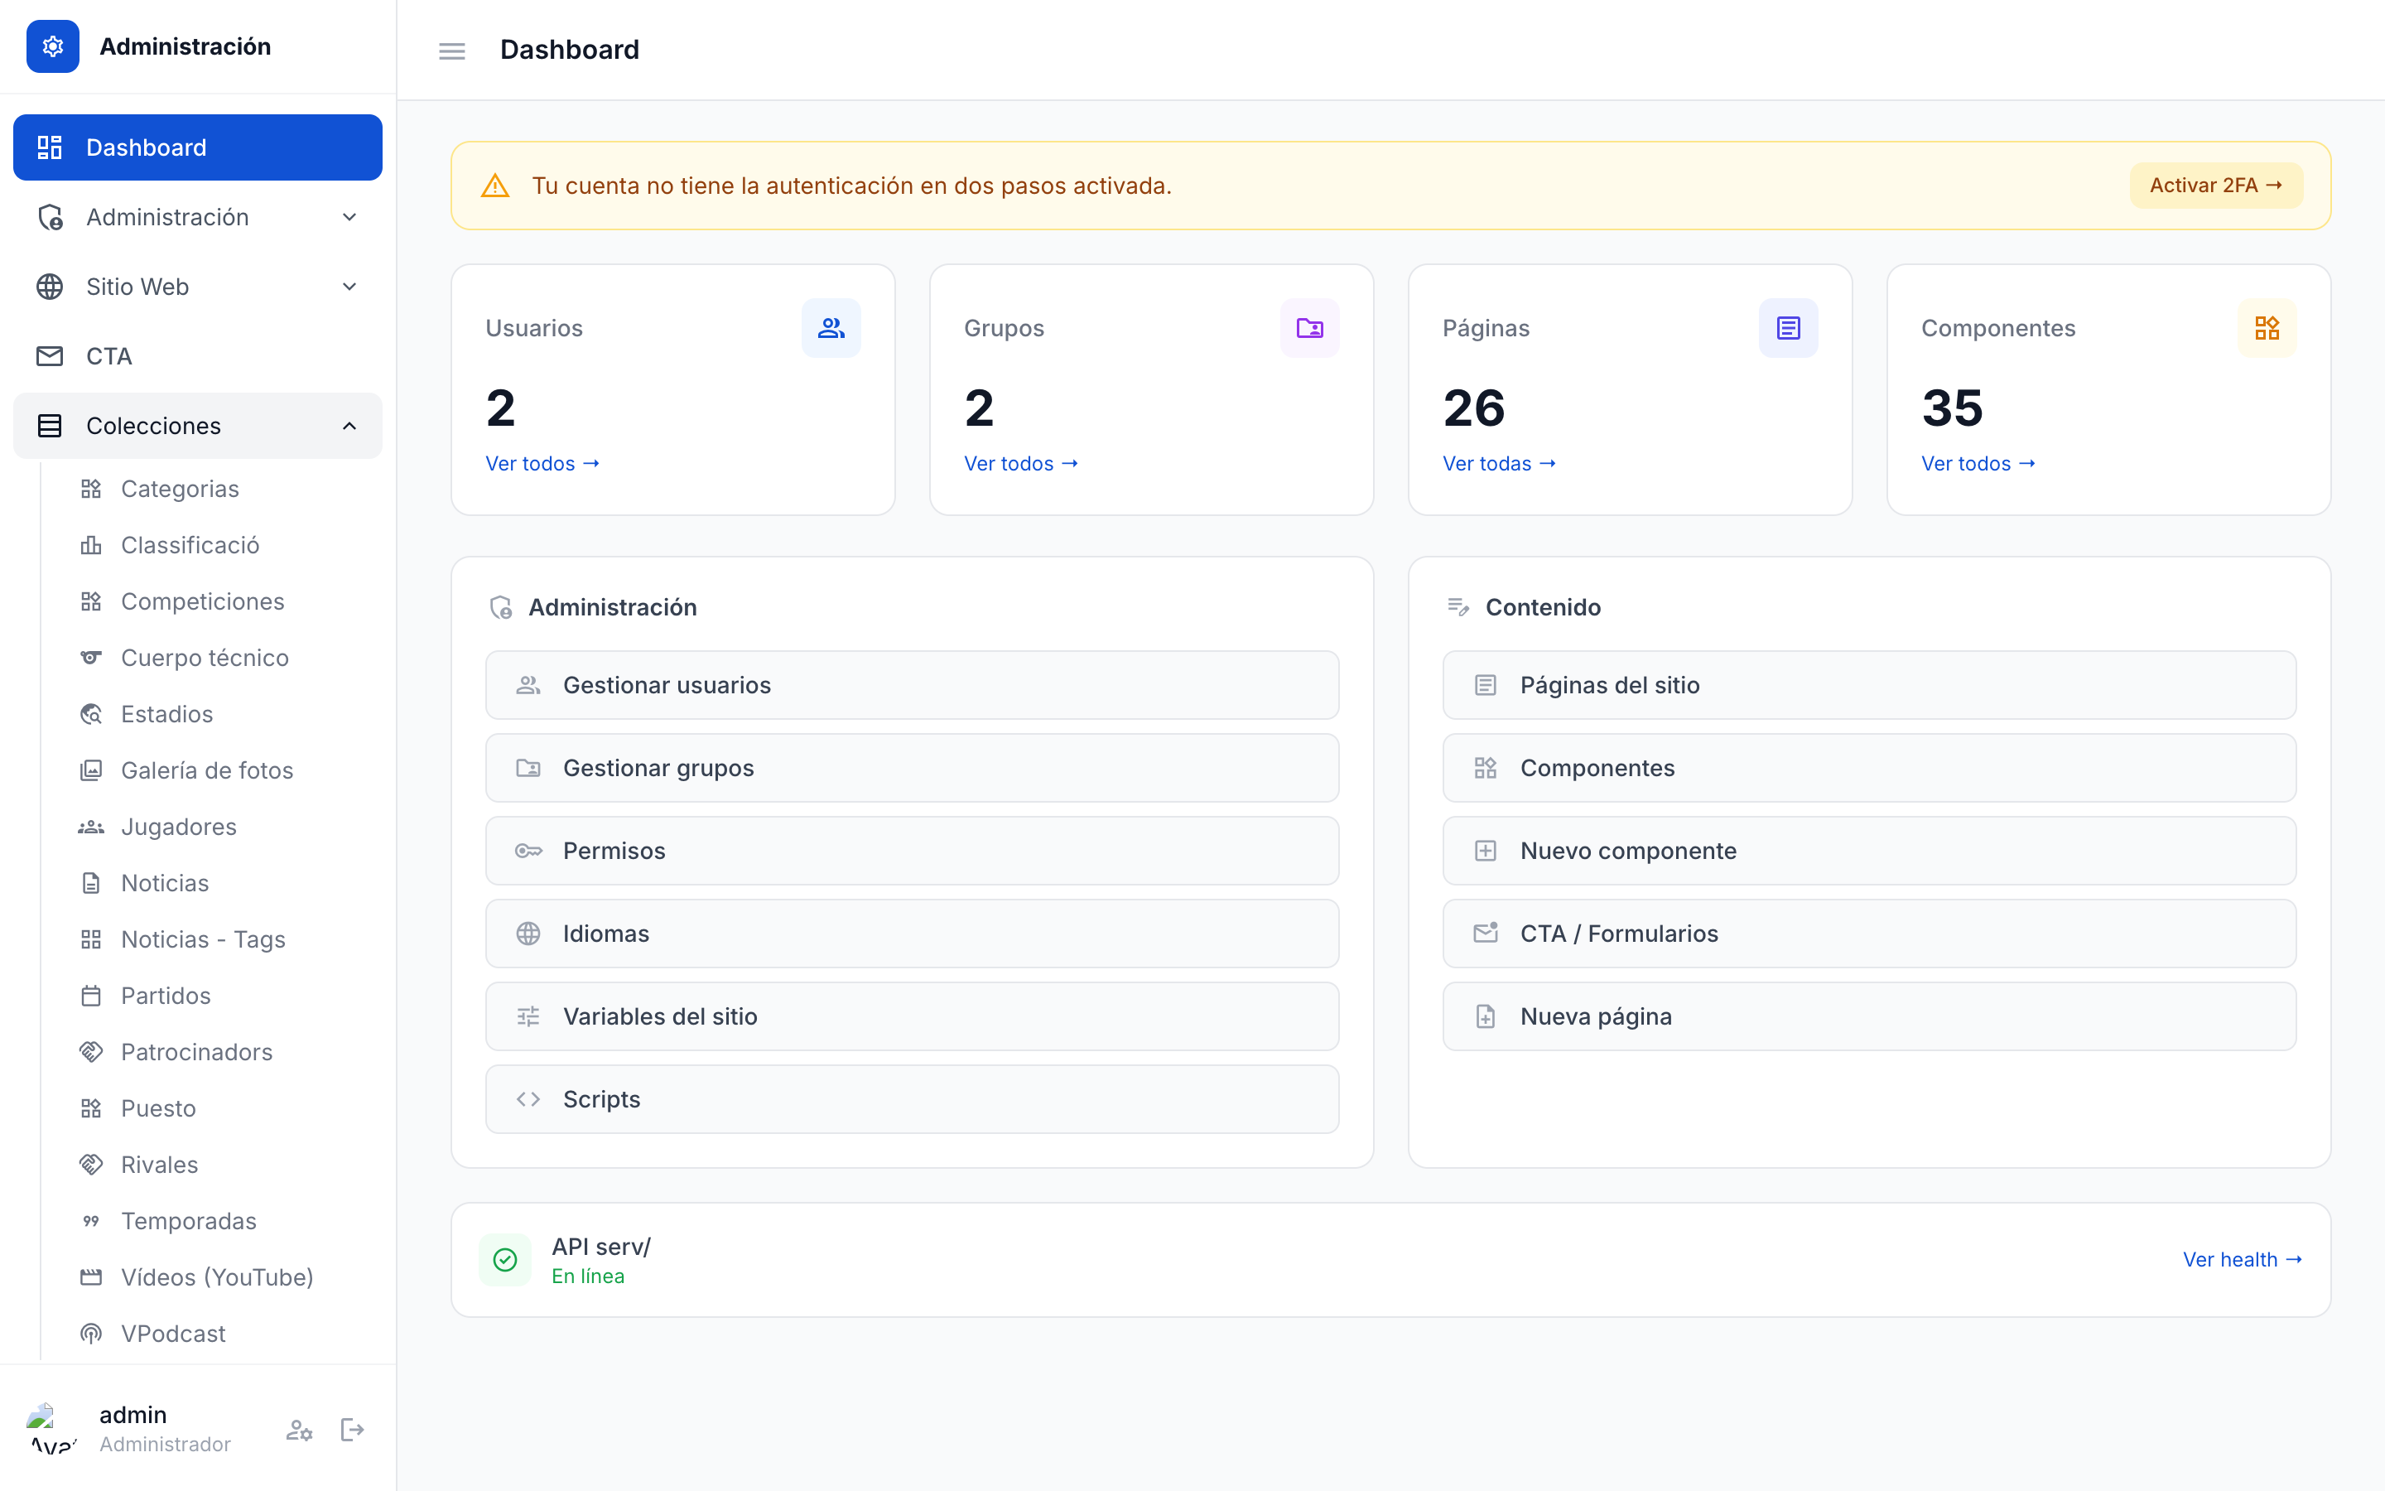Open the CTA sidebar item
The image size is (2385, 1491).
tap(198, 356)
